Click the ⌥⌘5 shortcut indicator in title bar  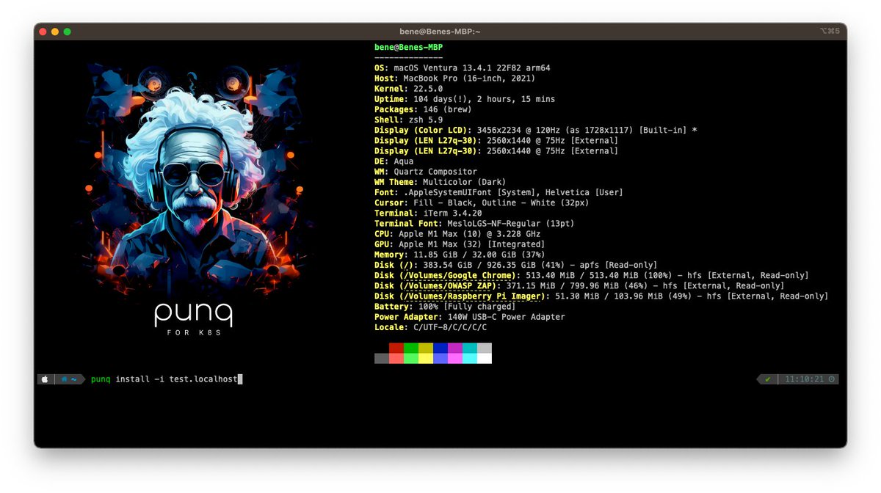[830, 32]
